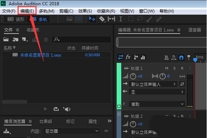Sort by 名称 column header
This screenshot has height=138, width=207.
pyautogui.click(x=9, y=48)
